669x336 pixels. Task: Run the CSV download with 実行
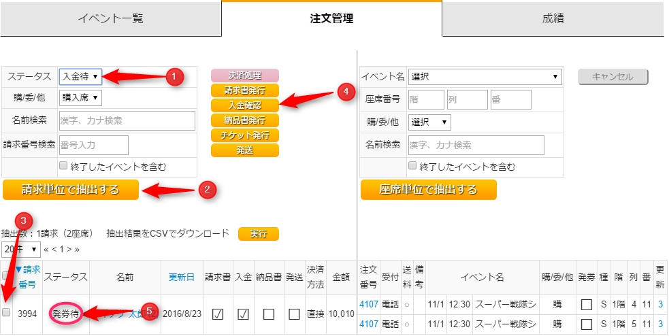tap(258, 234)
